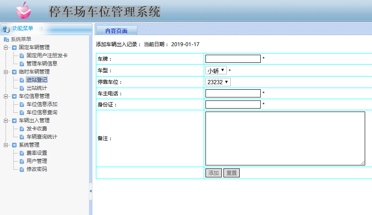The height and width of the screenshot is (215, 372).
Task: Open 出站统计 menu item
Action: (x=37, y=88)
